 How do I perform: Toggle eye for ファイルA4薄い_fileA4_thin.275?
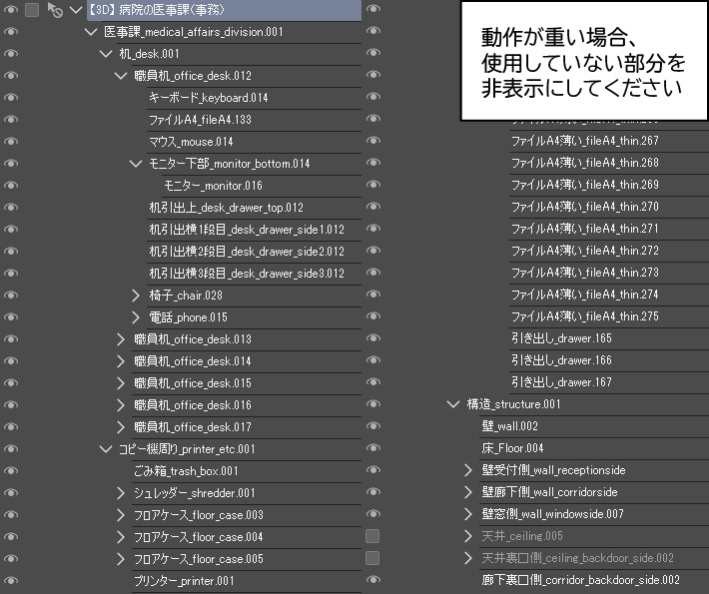373,316
